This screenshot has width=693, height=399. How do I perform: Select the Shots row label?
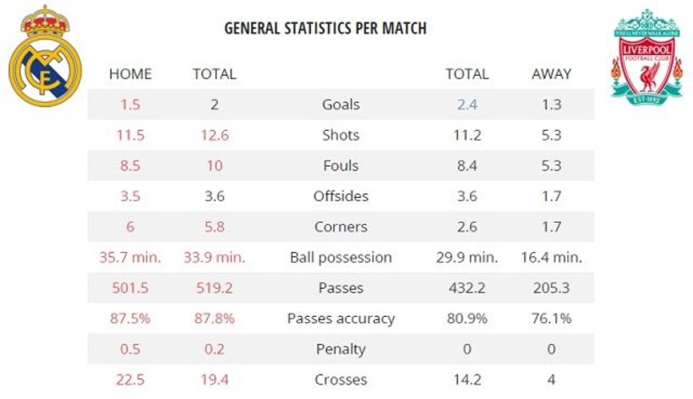341,135
